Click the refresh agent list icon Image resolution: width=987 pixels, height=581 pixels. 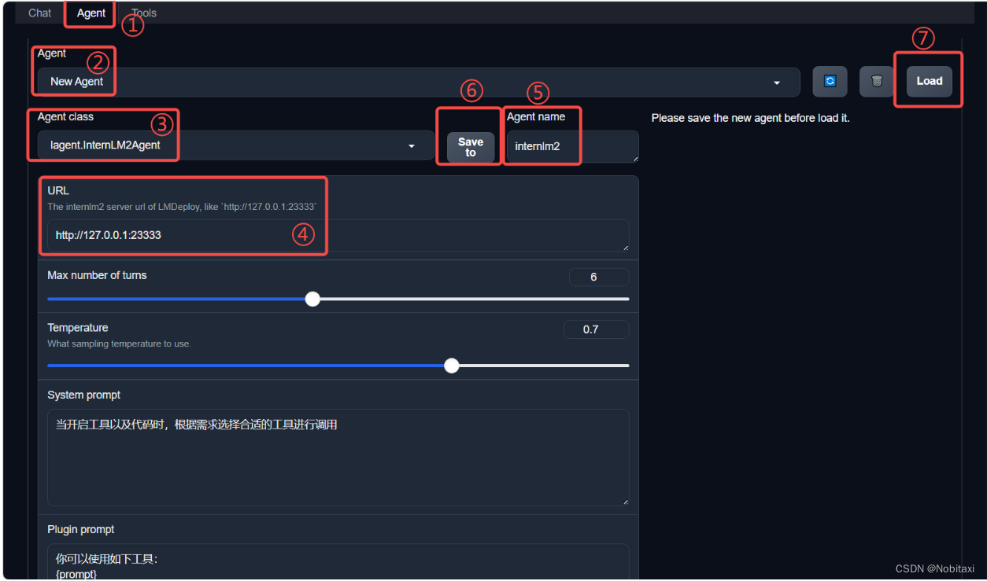(830, 81)
